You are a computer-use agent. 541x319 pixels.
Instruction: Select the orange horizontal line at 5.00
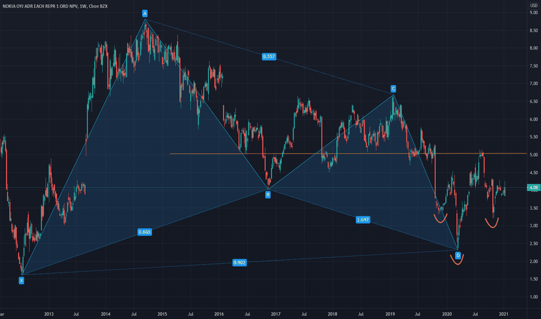point(348,154)
